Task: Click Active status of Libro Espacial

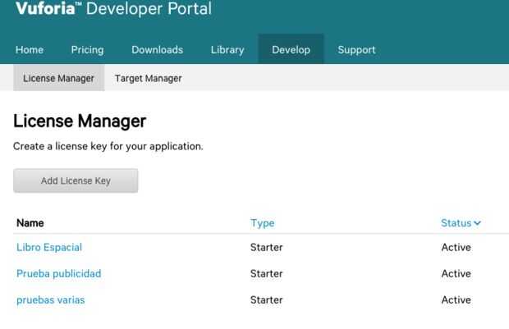Action: pyautogui.click(x=456, y=247)
